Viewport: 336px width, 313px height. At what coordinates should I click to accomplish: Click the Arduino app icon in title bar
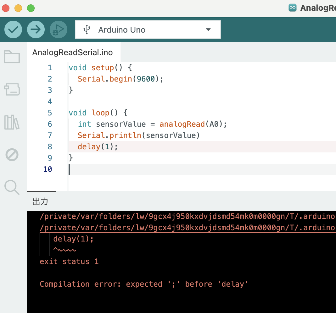tap(293, 8)
